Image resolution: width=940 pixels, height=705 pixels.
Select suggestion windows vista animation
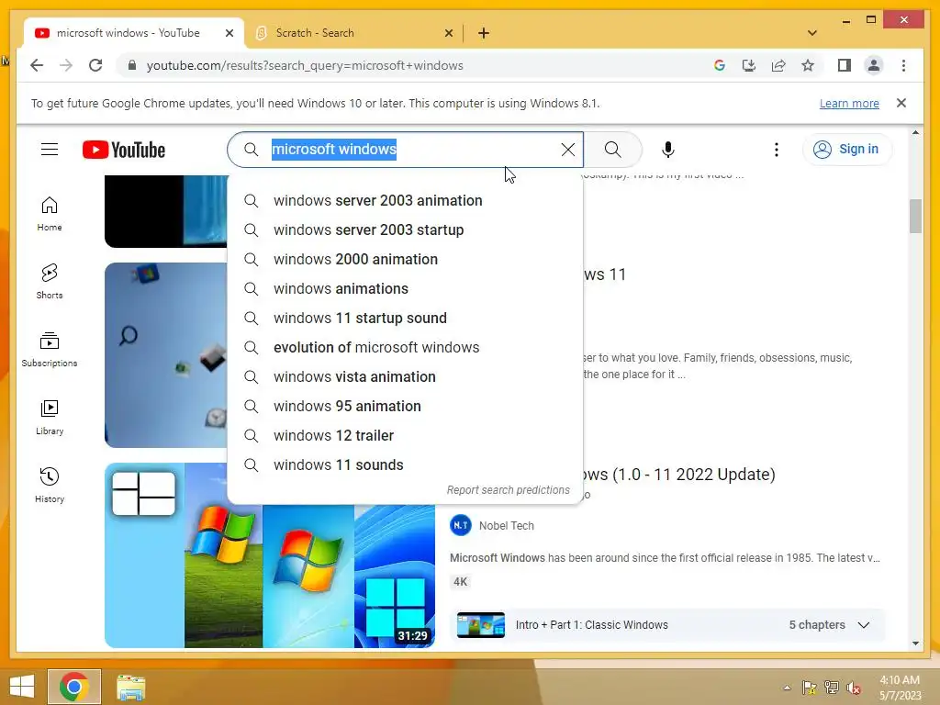coord(405,376)
